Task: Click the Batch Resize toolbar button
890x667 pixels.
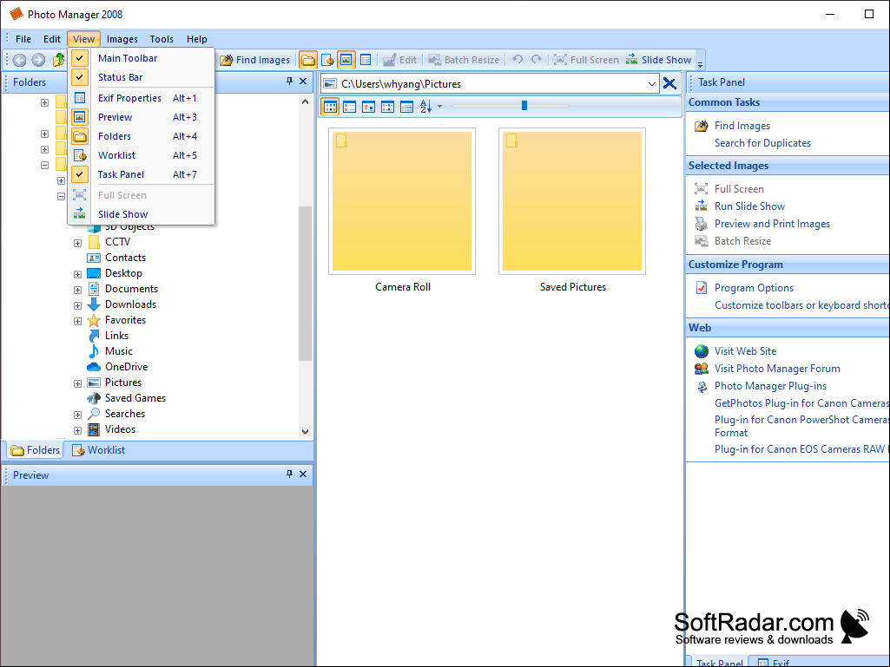Action: tap(463, 60)
